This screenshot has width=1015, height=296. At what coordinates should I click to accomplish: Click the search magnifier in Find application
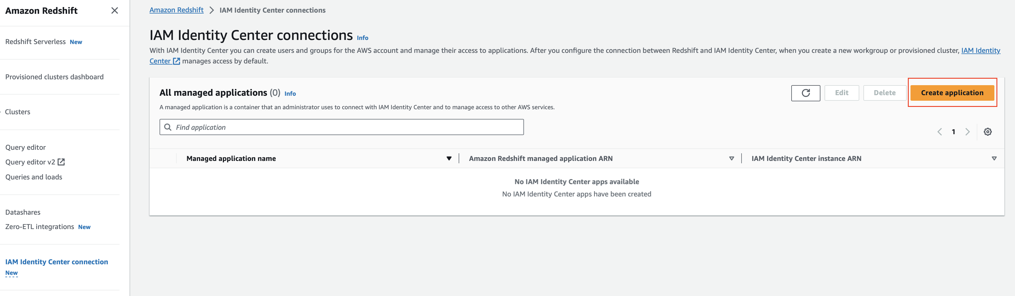pos(168,127)
